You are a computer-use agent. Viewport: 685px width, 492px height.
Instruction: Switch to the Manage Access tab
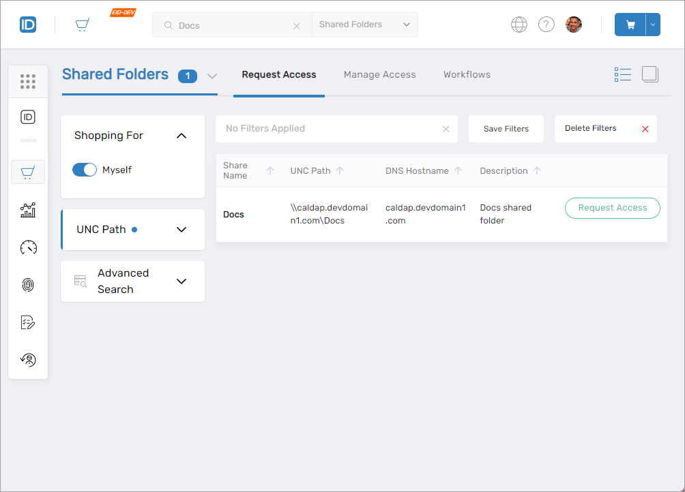379,75
